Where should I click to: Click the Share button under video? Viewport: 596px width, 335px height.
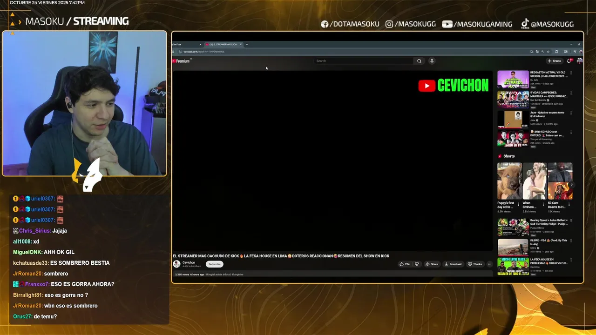[x=432, y=264]
